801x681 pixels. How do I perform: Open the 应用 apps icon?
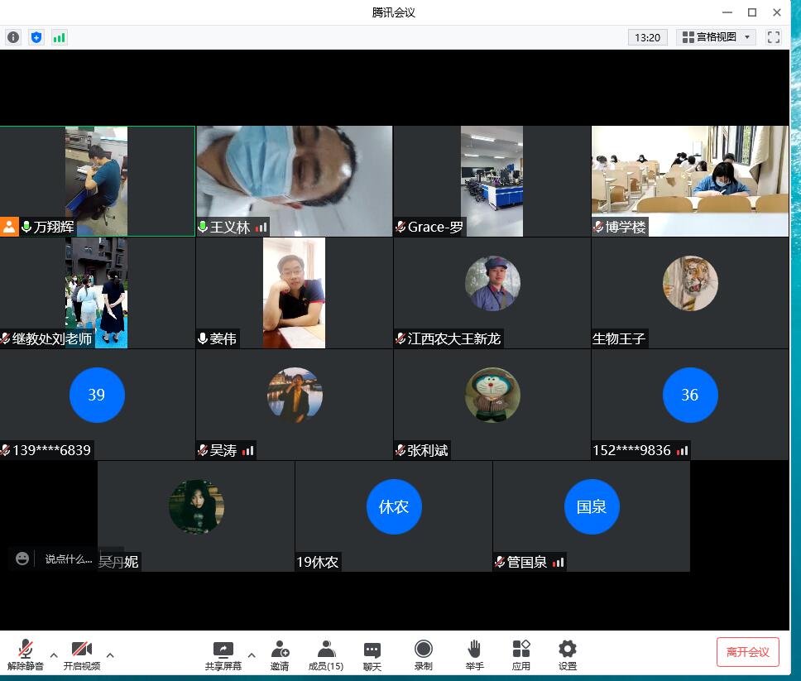click(520, 655)
